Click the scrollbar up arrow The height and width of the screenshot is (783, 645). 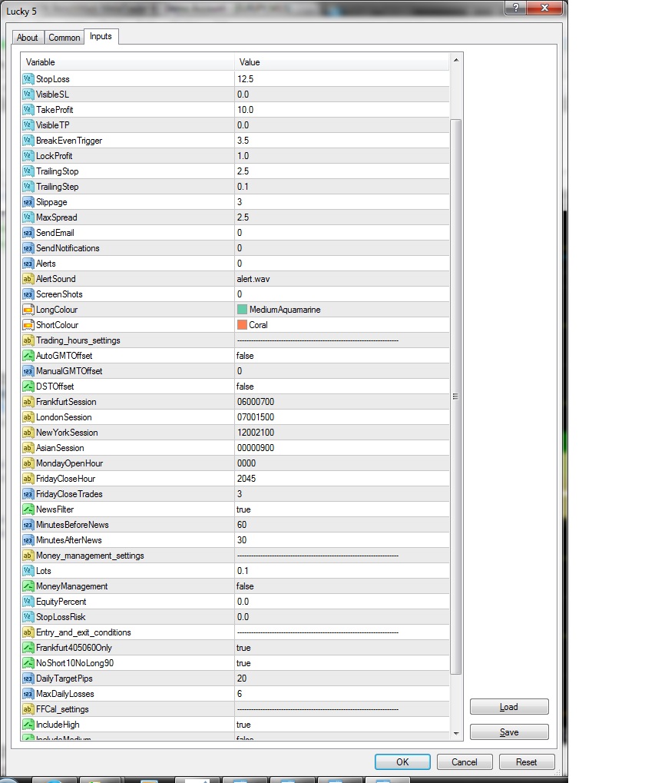point(455,61)
